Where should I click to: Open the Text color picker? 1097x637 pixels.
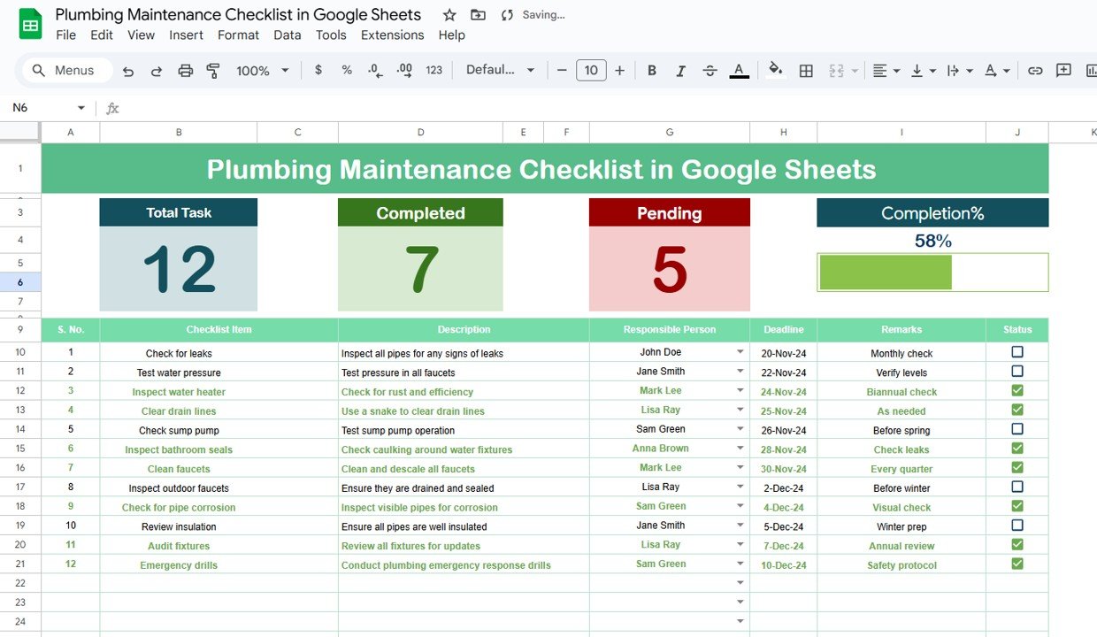coord(739,71)
